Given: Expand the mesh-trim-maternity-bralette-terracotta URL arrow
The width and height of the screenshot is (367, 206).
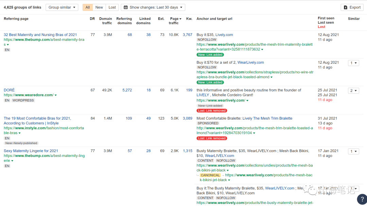Looking at the screenshot, I should point(262,49).
